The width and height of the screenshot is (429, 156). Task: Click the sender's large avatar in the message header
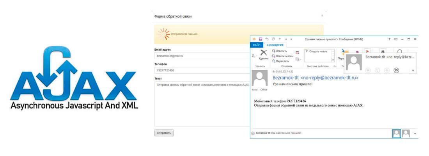260,78
